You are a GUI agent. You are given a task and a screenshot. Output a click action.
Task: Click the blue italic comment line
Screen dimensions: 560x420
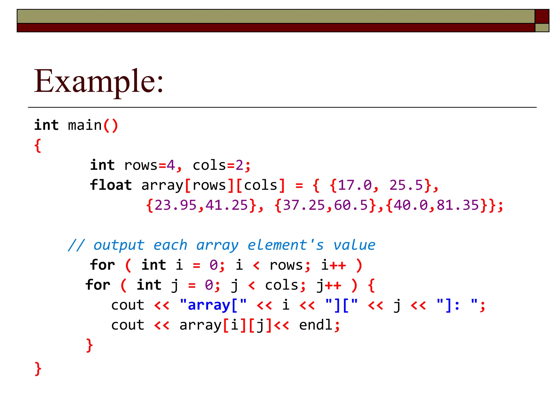pos(221,245)
